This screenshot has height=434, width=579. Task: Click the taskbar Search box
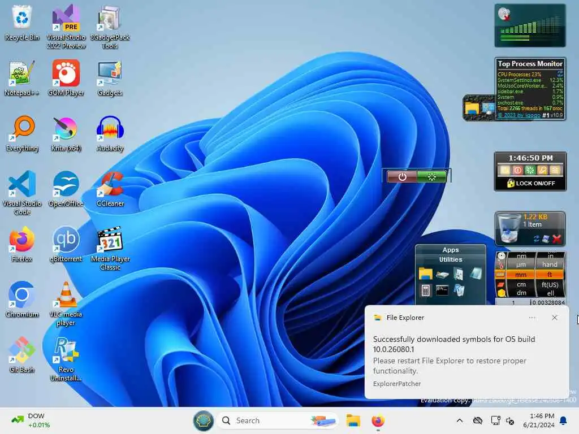pos(277,420)
